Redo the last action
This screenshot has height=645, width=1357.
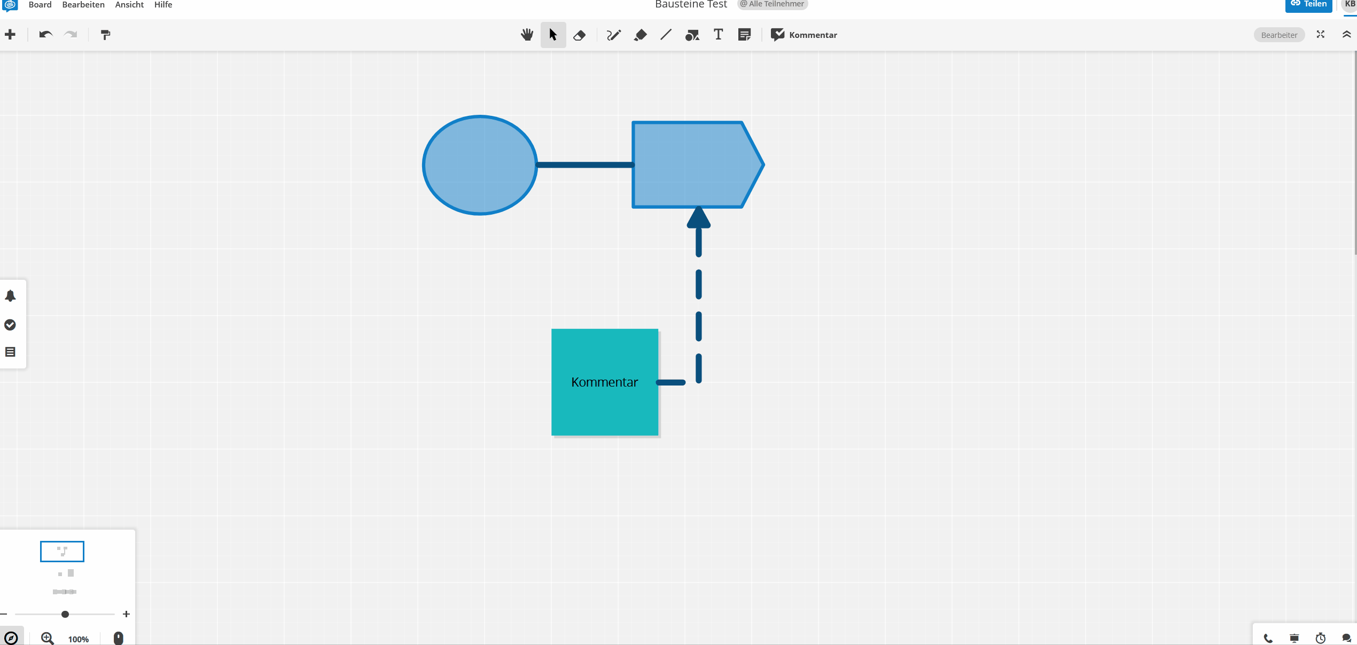click(x=71, y=35)
